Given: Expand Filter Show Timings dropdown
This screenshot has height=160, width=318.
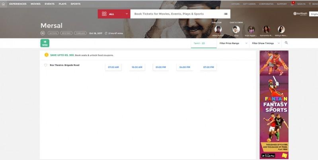Looking at the screenshot, I should pos(266,43).
